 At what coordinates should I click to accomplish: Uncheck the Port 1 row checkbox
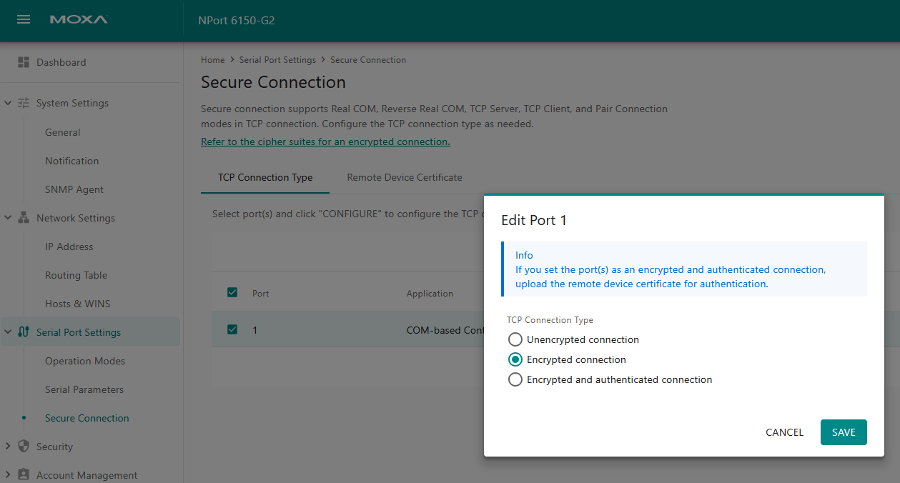pos(232,329)
